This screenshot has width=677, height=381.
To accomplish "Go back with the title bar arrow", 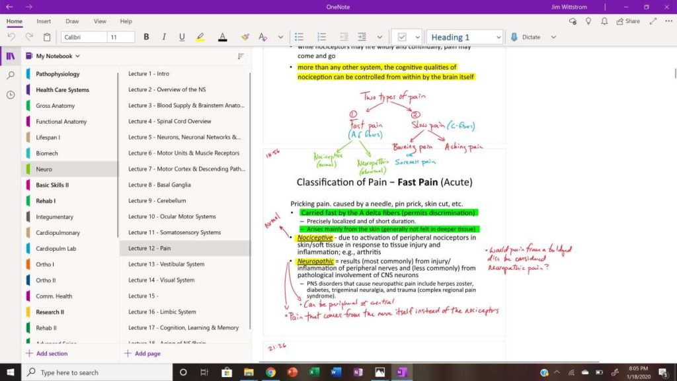I will click(x=9, y=7).
